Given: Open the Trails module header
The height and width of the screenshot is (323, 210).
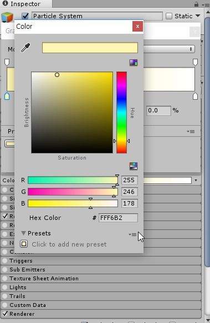Looking at the screenshot, I should point(101,296).
